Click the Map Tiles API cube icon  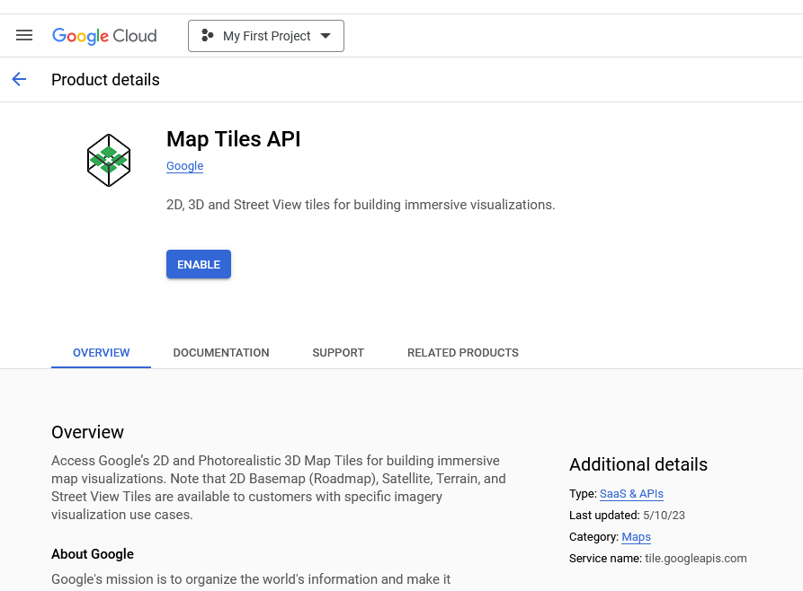[x=109, y=160]
